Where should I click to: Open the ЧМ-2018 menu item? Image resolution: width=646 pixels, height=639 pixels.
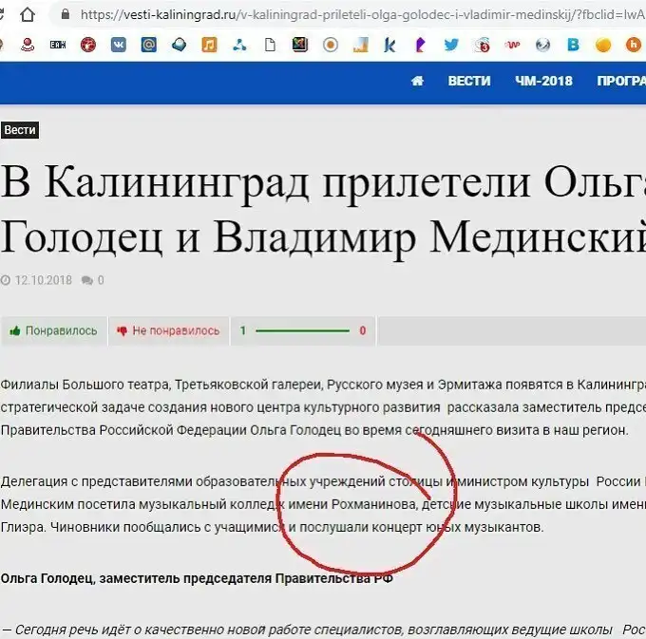click(543, 81)
